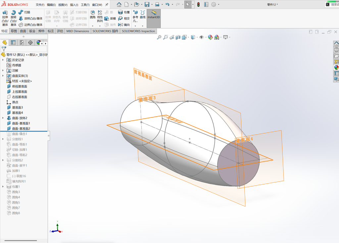Click the Zoom to Area icon

pyautogui.click(x=166, y=37)
